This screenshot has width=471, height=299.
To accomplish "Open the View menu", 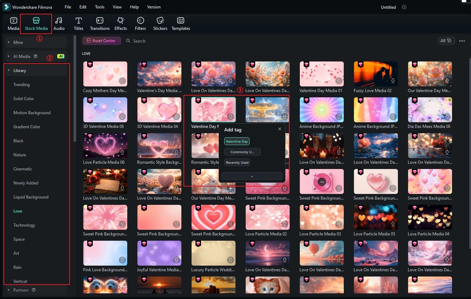I will click(x=117, y=7).
